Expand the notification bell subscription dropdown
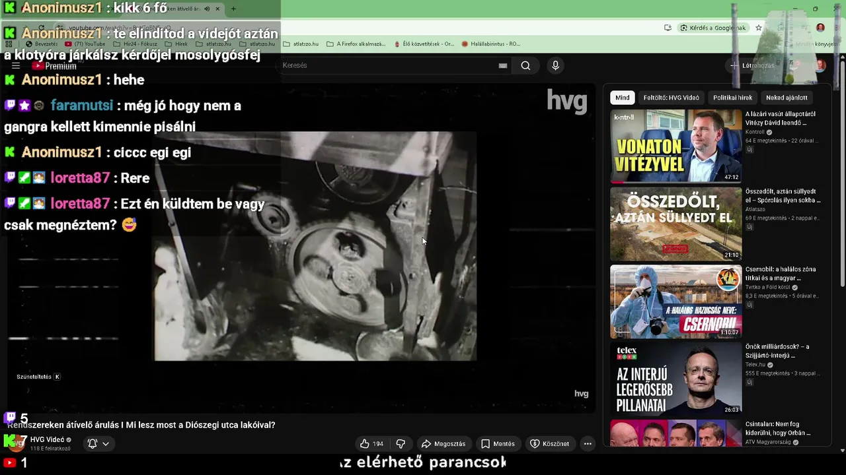 coord(98,444)
